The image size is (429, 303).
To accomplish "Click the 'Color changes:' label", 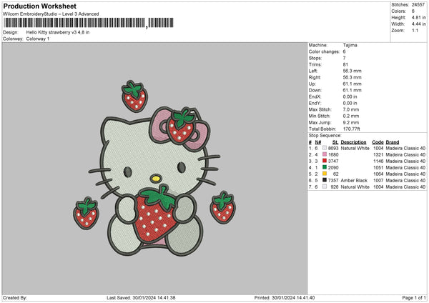I will coord(324,51).
